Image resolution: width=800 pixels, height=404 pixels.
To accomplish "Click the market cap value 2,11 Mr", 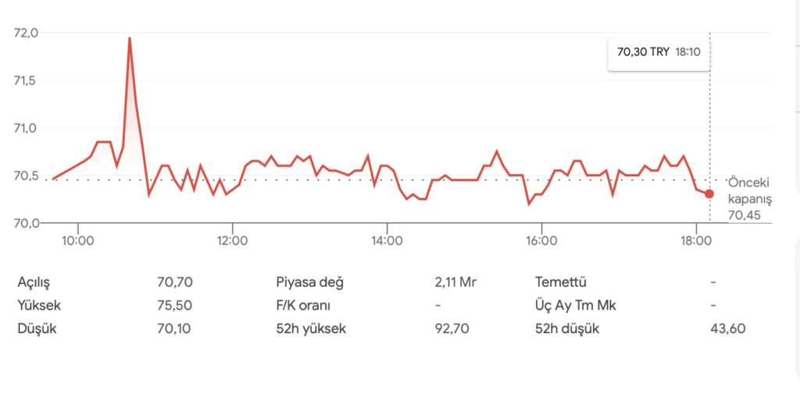I will (x=455, y=282).
